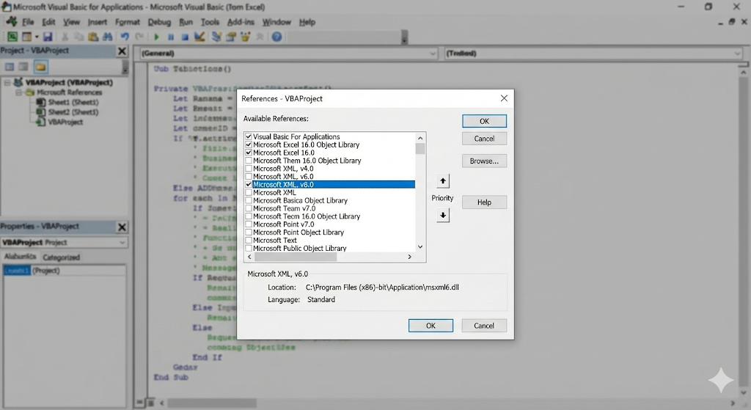Image resolution: width=751 pixels, height=410 pixels.
Task: Open the procedure dropdown next to (General)
Action: click(x=738, y=53)
